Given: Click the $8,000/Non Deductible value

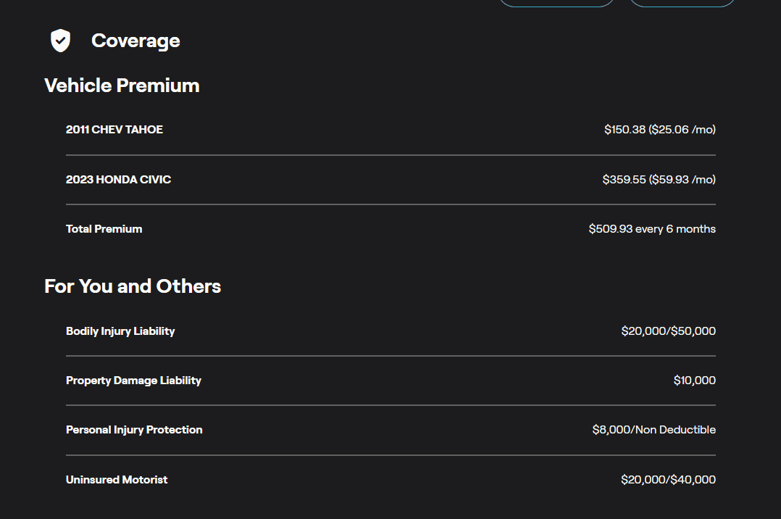Looking at the screenshot, I should (x=653, y=430).
